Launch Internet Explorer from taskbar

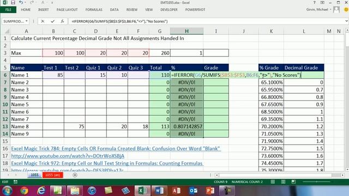(41, 191)
